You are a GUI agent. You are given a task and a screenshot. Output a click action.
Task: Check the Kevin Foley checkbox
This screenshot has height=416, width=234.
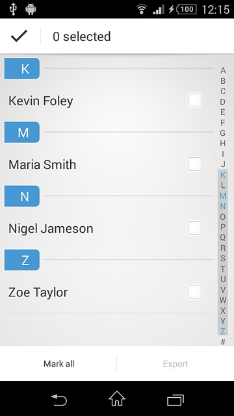[x=194, y=100]
